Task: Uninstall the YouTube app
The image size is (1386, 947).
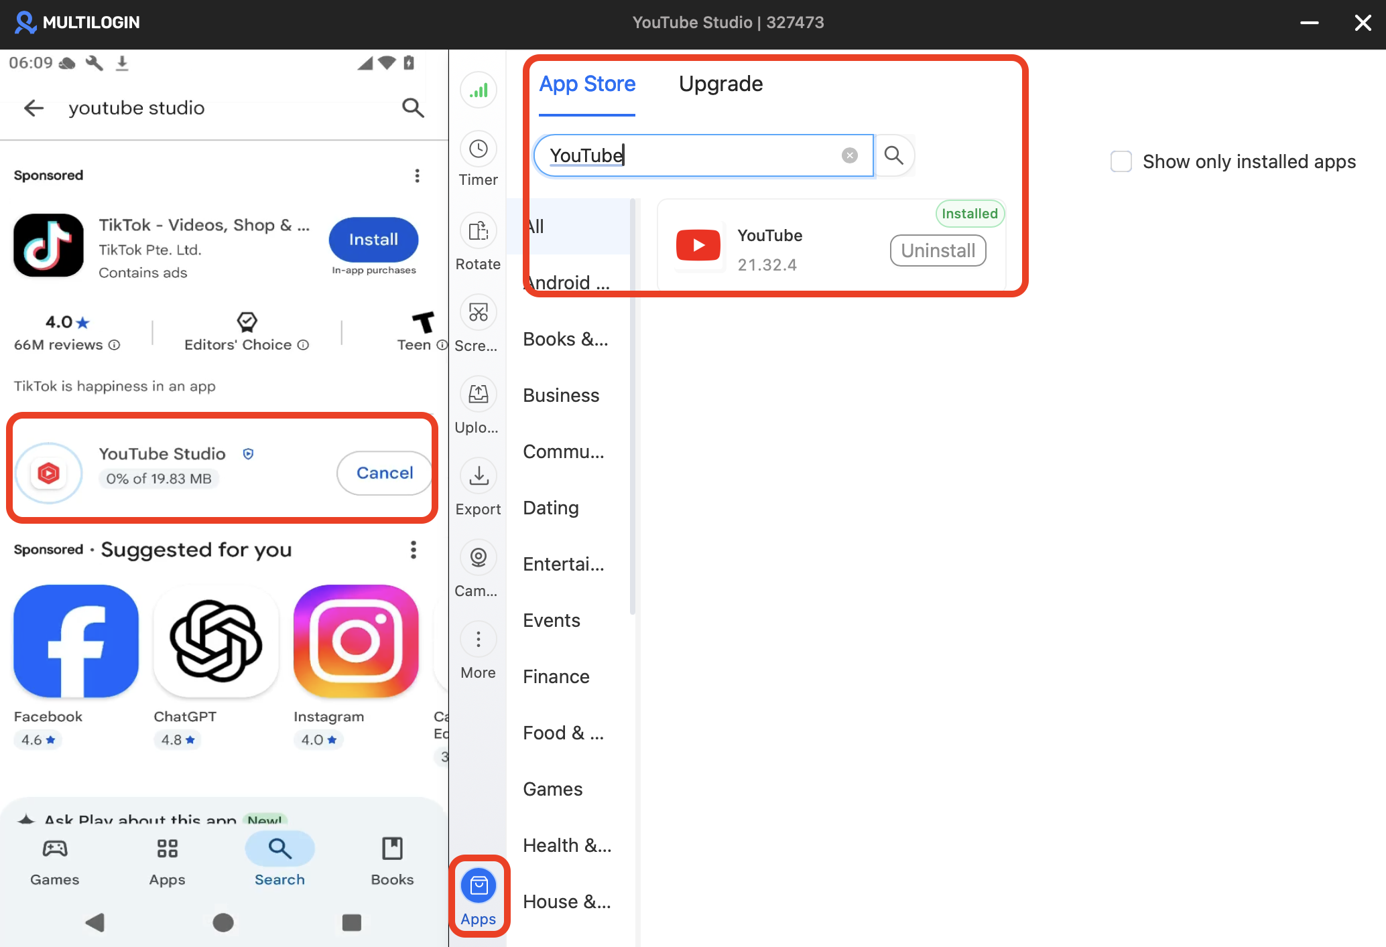Action: pyautogui.click(x=938, y=250)
